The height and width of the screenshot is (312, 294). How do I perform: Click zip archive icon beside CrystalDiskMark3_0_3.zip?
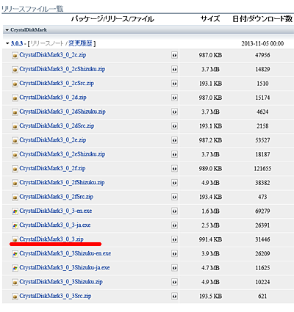click(15, 240)
